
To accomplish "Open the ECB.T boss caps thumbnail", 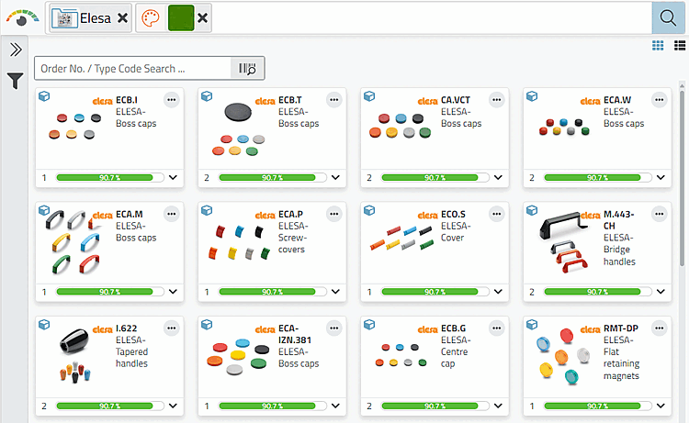I will pyautogui.click(x=238, y=129).
